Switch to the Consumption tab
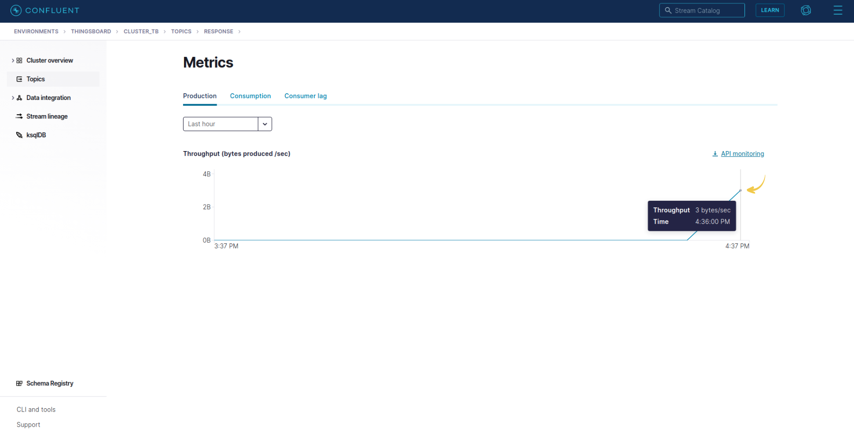This screenshot has height=439, width=854. [x=250, y=96]
